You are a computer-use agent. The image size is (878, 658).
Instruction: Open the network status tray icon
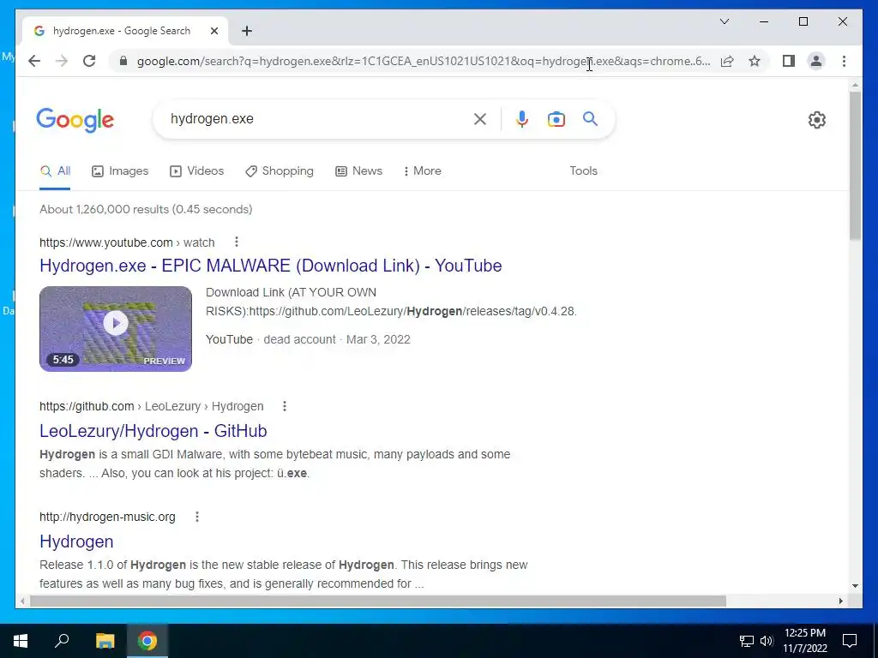point(747,641)
